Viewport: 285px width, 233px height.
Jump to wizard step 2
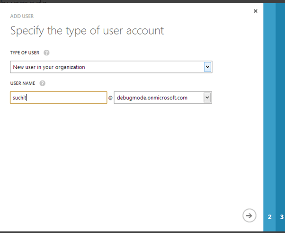[x=269, y=217]
